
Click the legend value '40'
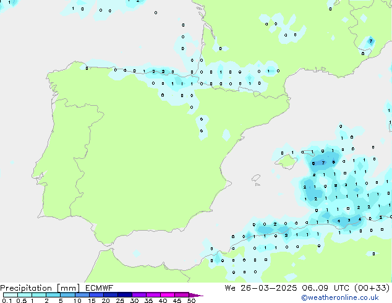click(x=163, y=301)
